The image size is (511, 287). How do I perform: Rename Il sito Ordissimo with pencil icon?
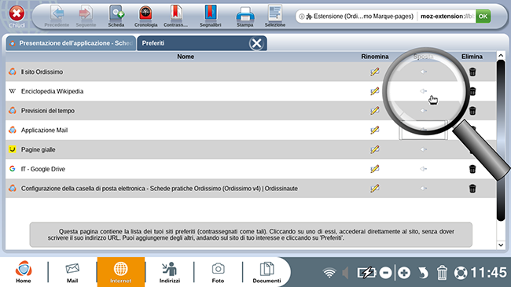[375, 72]
